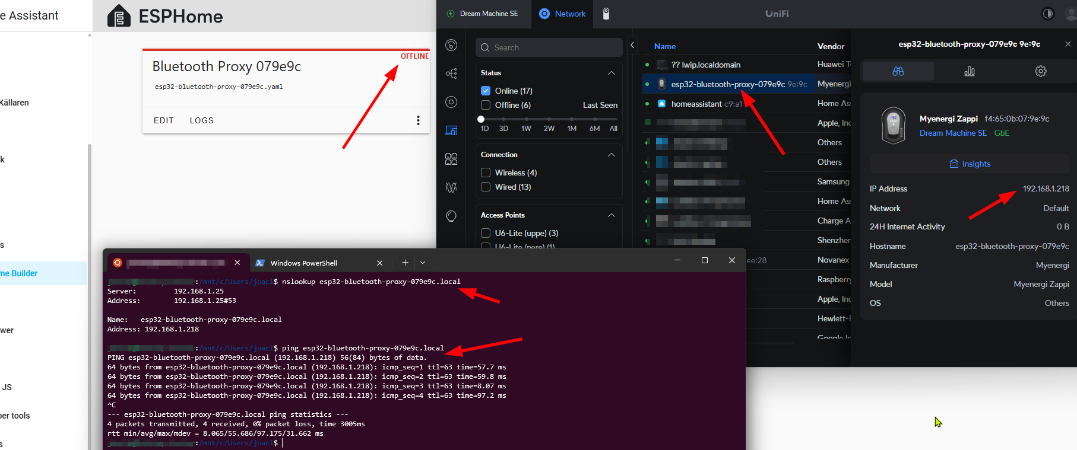This screenshot has height=450, width=1077.
Task: Collapse the UniFi filter sidebar arrow
Action: click(x=632, y=44)
